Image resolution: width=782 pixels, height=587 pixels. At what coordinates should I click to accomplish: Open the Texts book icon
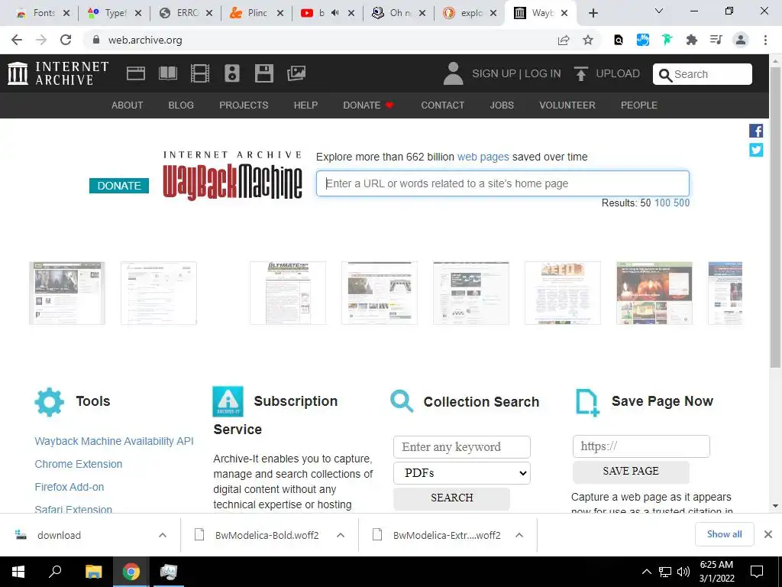(167, 73)
